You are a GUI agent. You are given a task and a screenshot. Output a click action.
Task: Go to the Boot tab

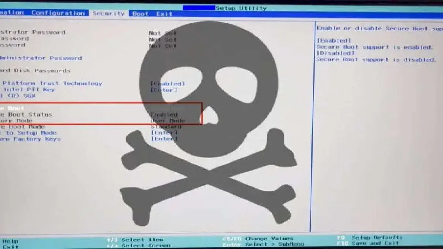[140, 14]
